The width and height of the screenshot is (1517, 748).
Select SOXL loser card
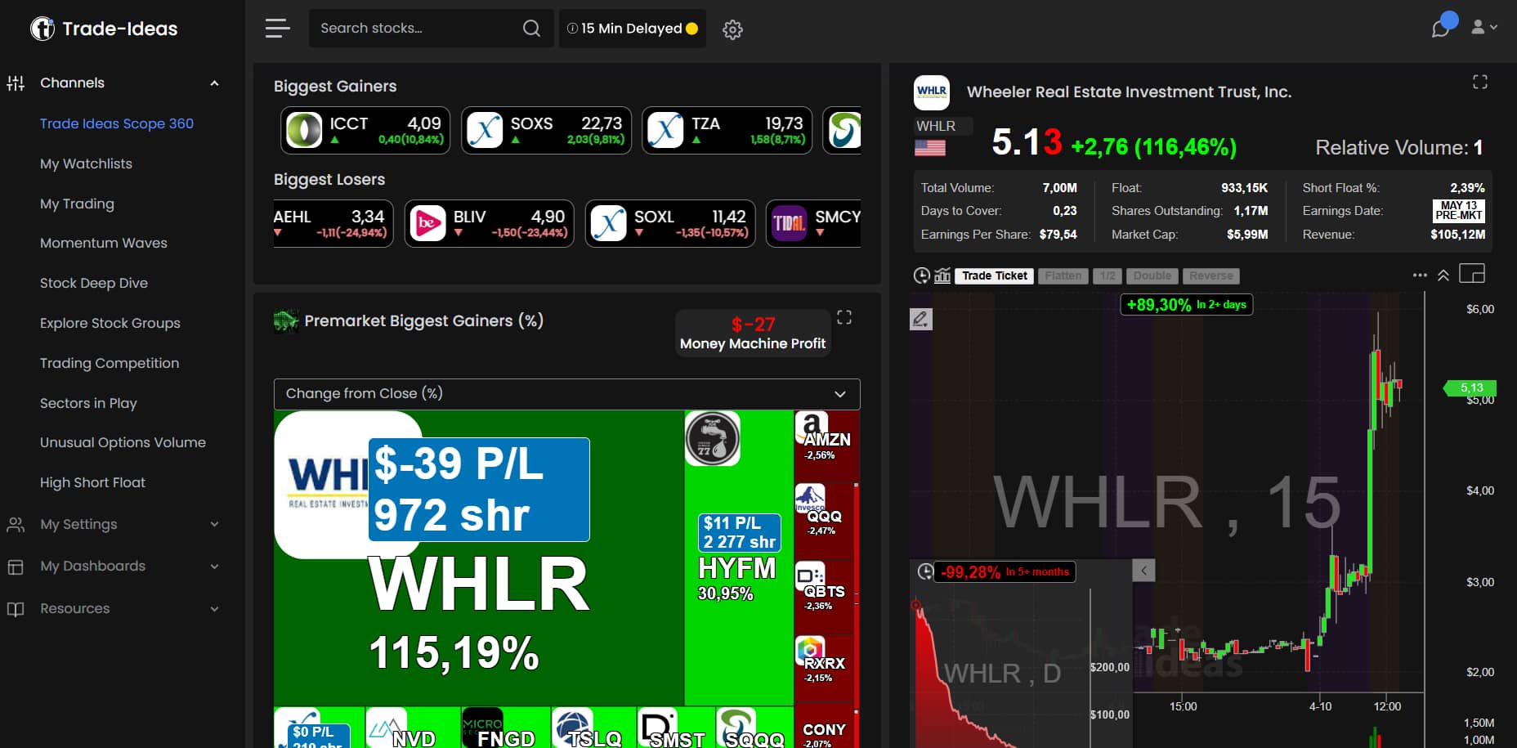(670, 223)
